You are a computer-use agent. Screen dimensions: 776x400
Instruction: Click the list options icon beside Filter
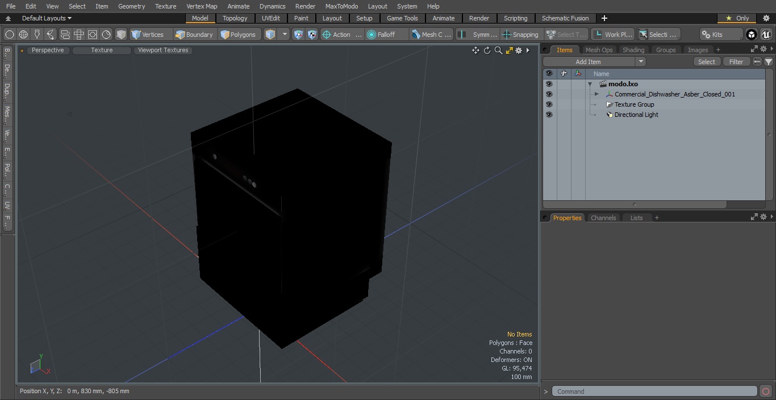click(757, 62)
